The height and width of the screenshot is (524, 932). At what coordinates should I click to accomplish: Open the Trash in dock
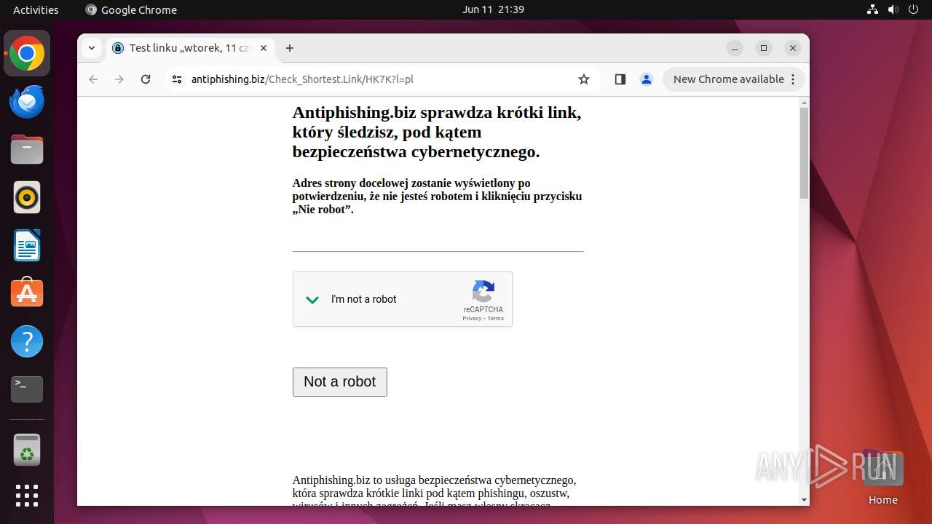(x=27, y=450)
